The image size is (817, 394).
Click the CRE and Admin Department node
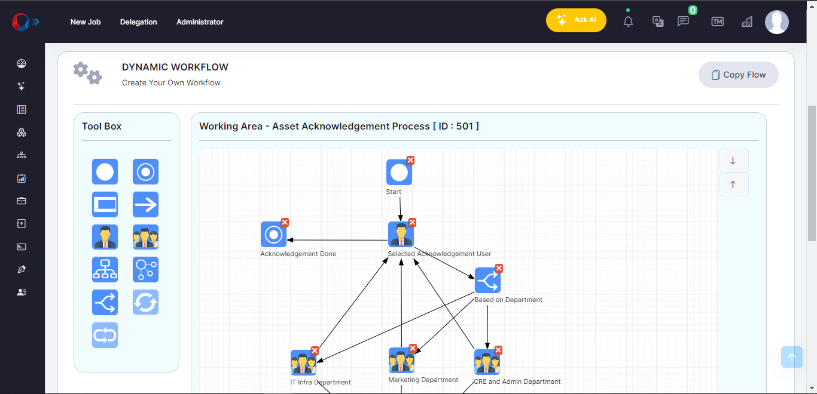[x=487, y=362]
